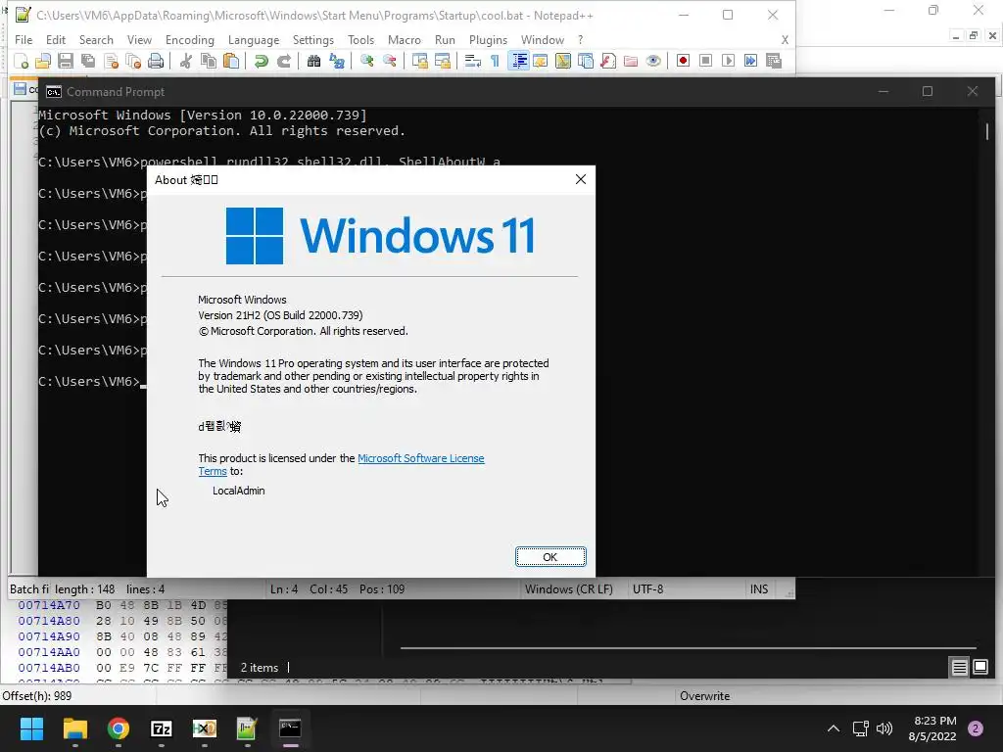Click the Cut scissors icon in Notepad++

point(185,61)
